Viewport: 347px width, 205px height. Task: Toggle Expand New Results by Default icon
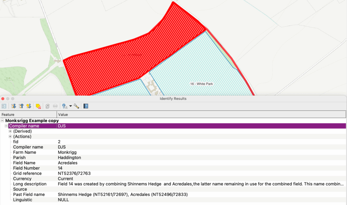28,106
